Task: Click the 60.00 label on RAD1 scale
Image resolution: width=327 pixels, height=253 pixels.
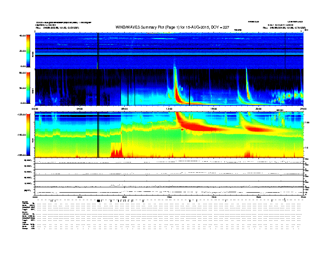Action: tap(22, 73)
